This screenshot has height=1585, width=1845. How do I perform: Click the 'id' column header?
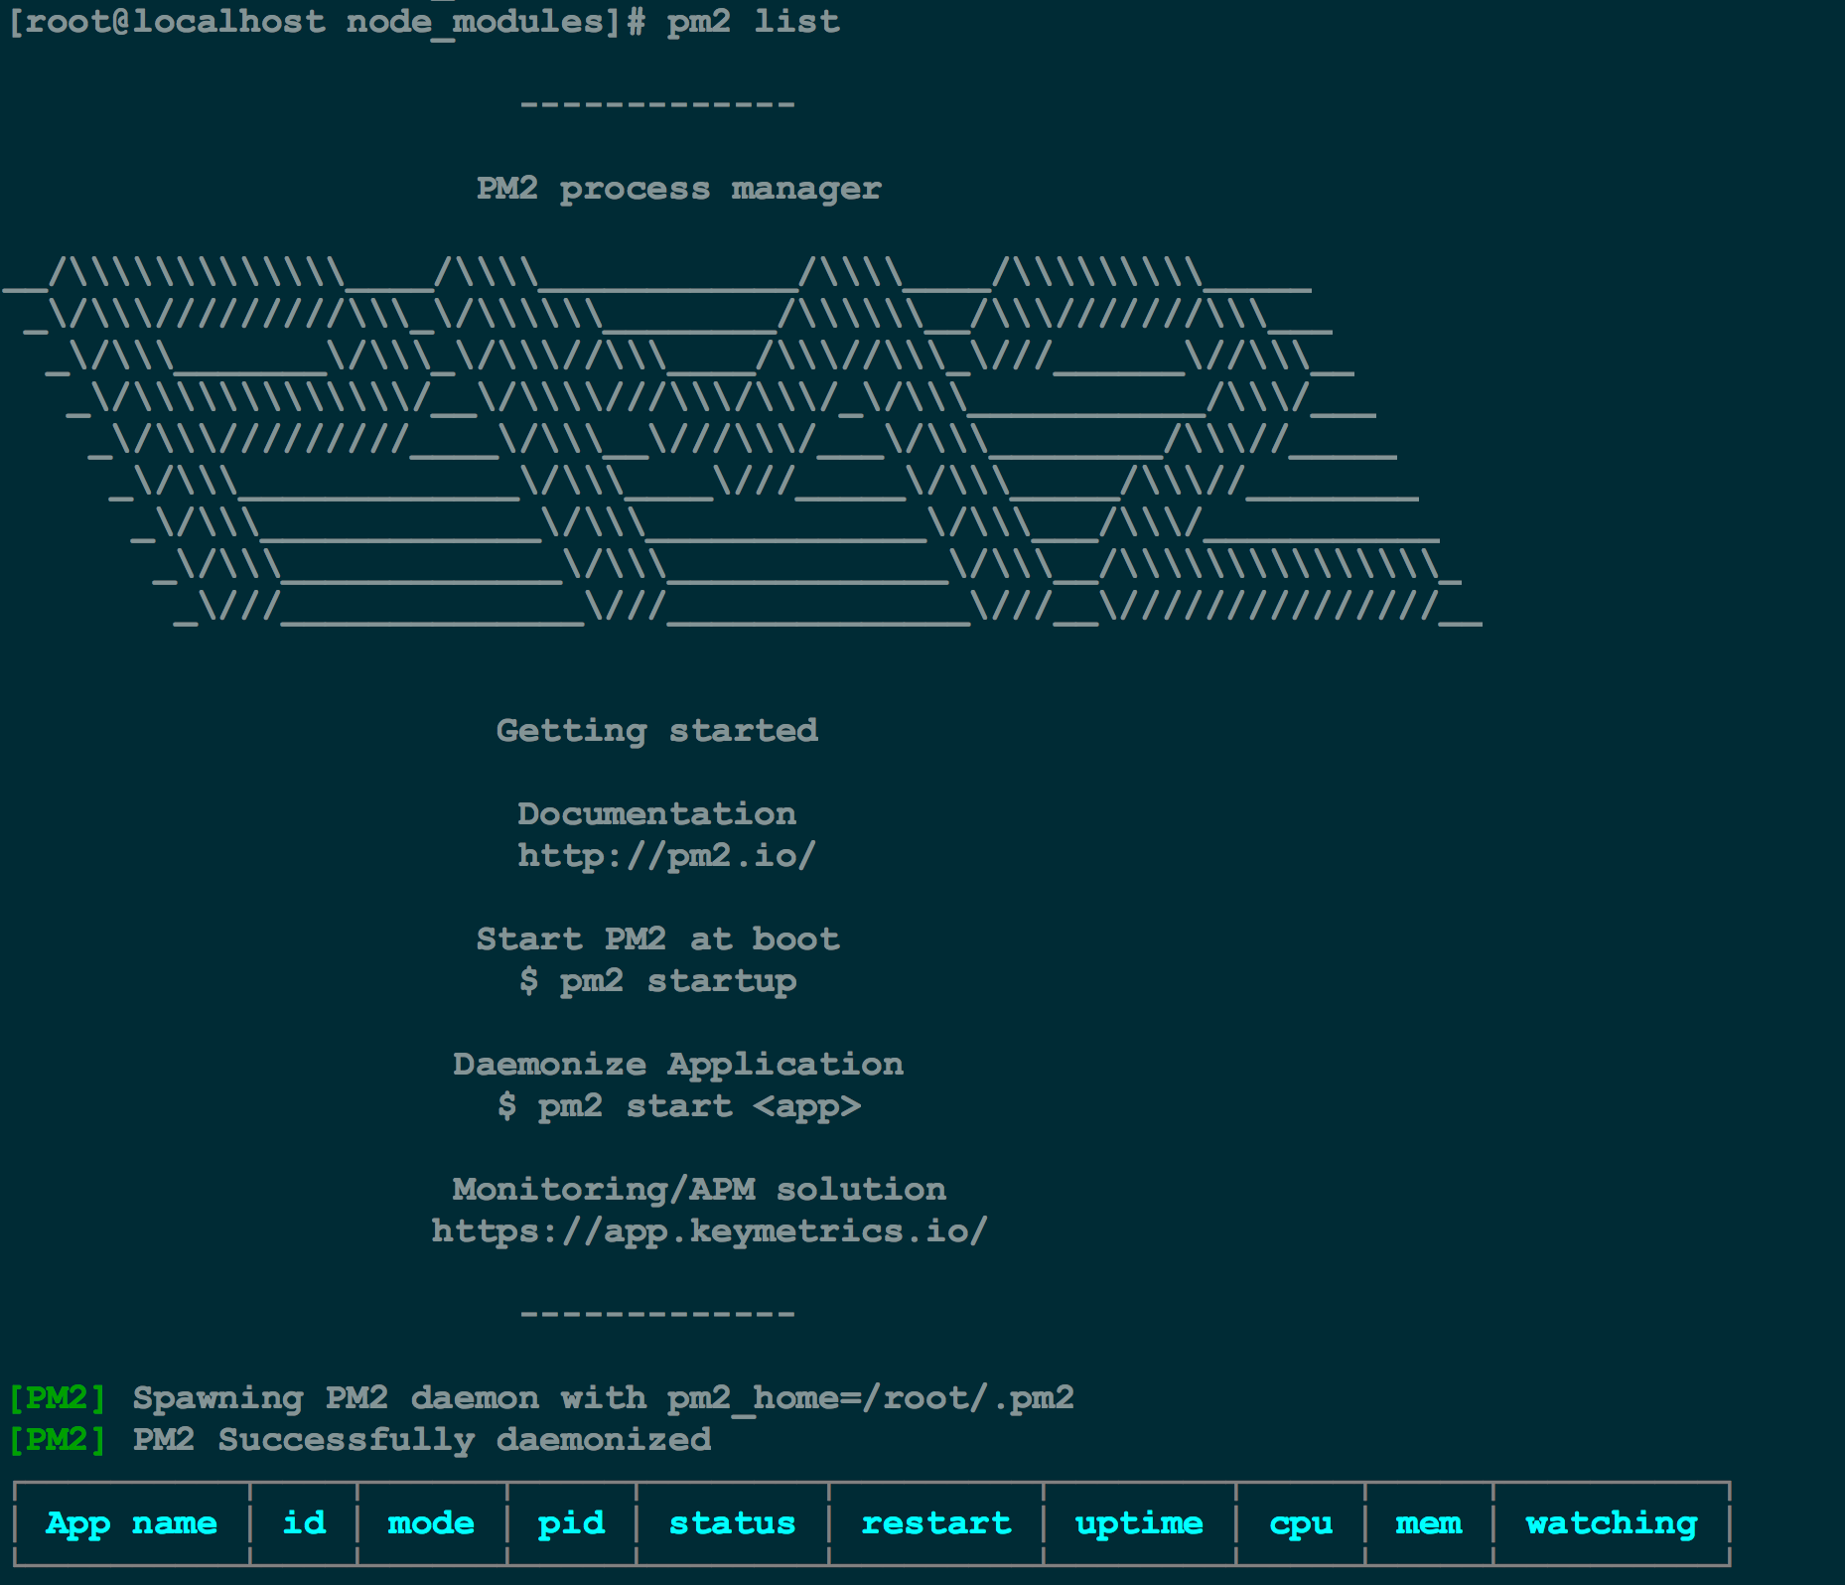coord(304,1522)
